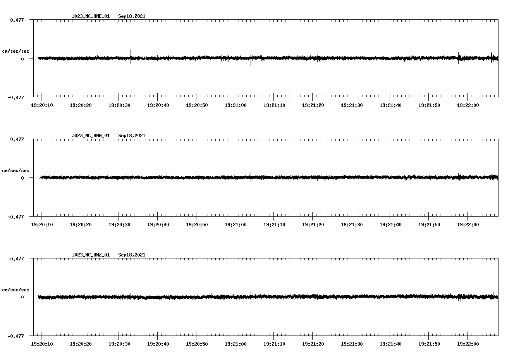Click the J023_NC_HNE_01 channel title

click(91, 16)
